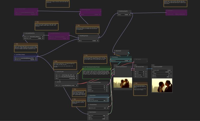Click the Note text box above Load Diffusion Model
Viewport: 200px width, 121px height.
tap(26, 48)
